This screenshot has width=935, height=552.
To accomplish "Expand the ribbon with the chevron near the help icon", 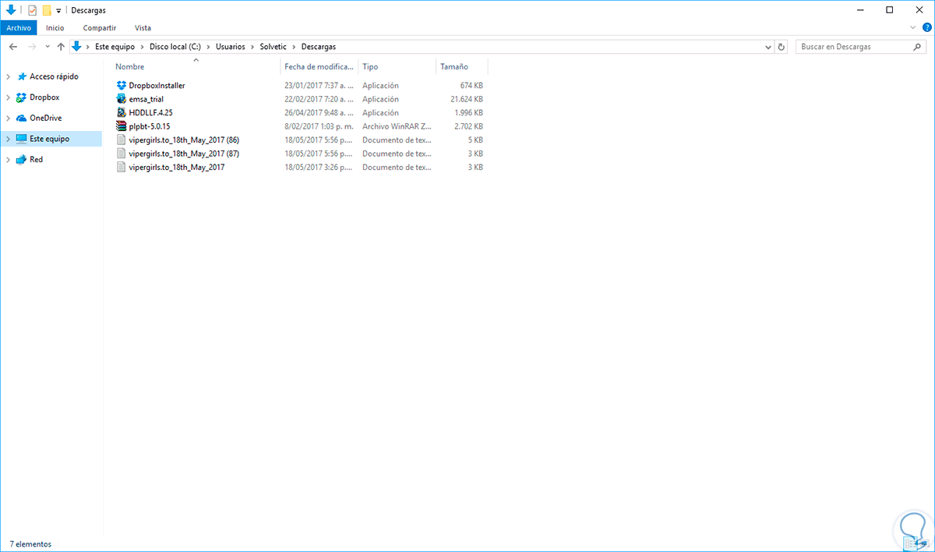I will tap(914, 27).
